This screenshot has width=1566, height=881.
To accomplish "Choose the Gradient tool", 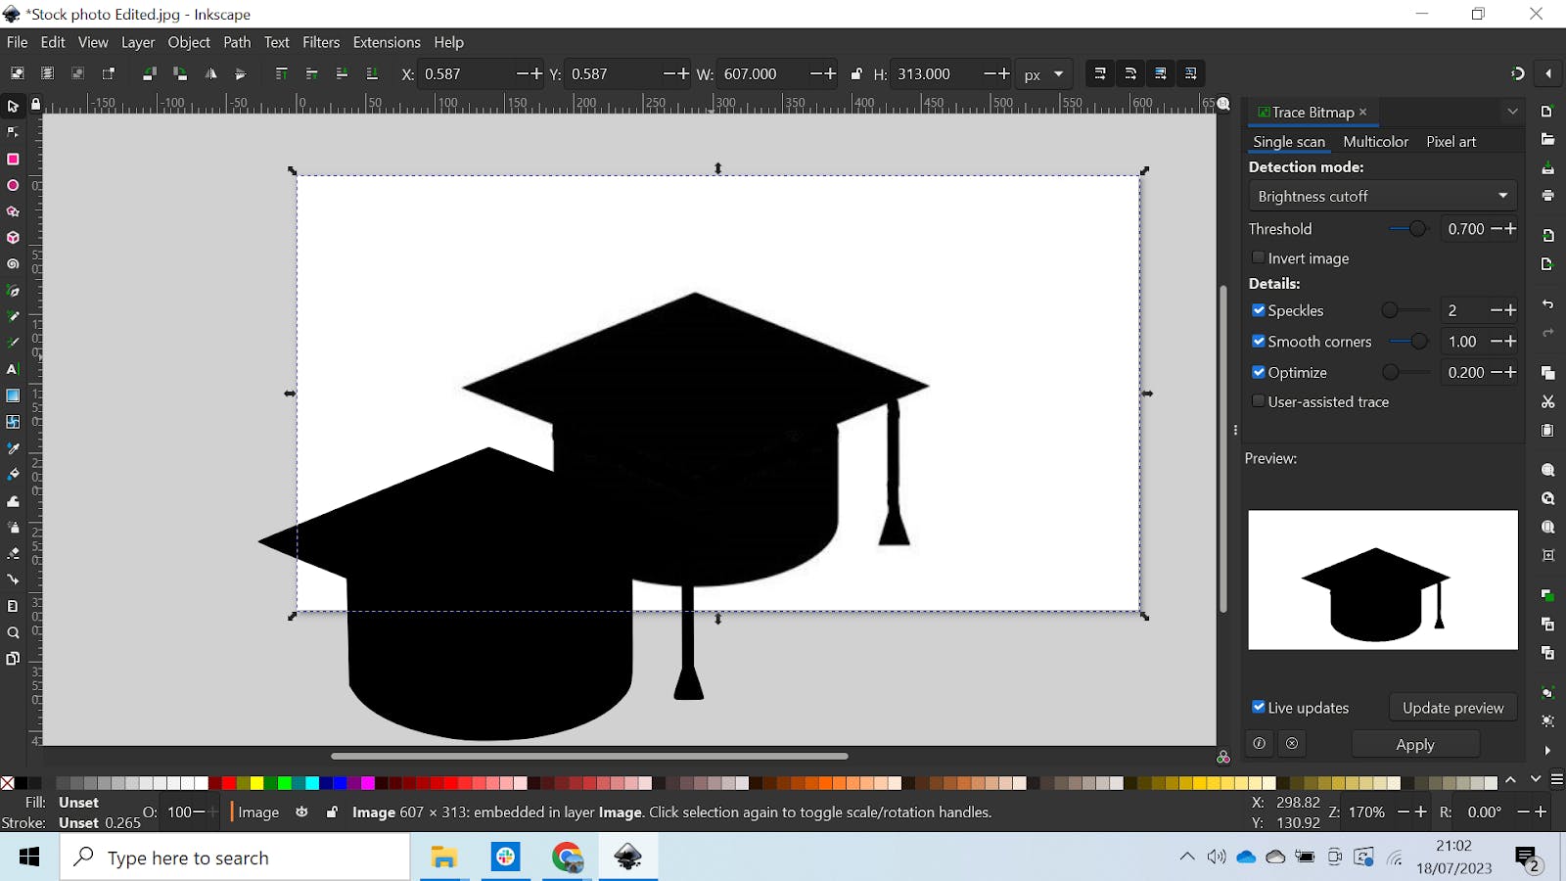I will (x=13, y=395).
